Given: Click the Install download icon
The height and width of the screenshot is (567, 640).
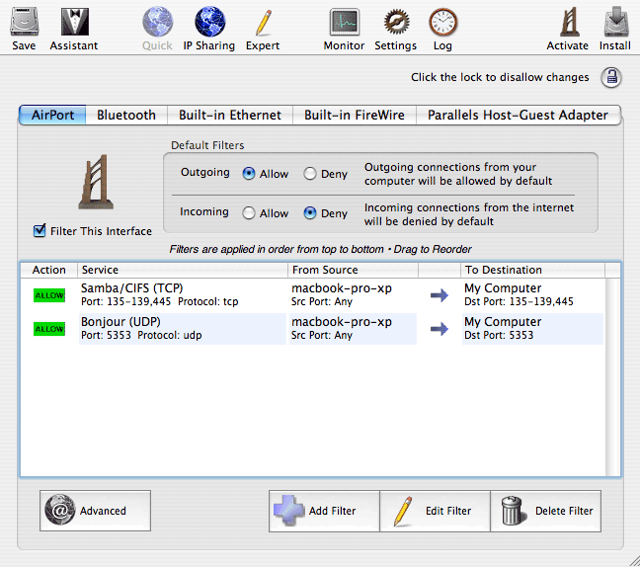Looking at the screenshot, I should [616, 22].
